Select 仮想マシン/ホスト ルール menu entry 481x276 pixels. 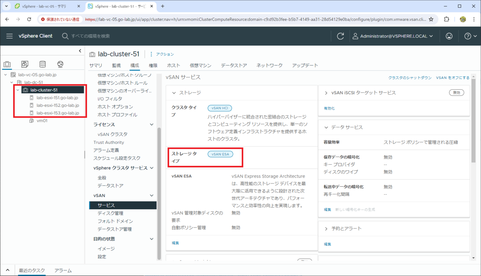click(x=122, y=83)
